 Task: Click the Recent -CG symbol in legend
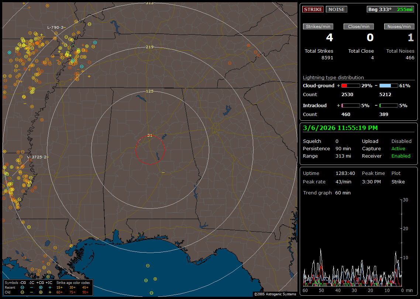coord(23,287)
